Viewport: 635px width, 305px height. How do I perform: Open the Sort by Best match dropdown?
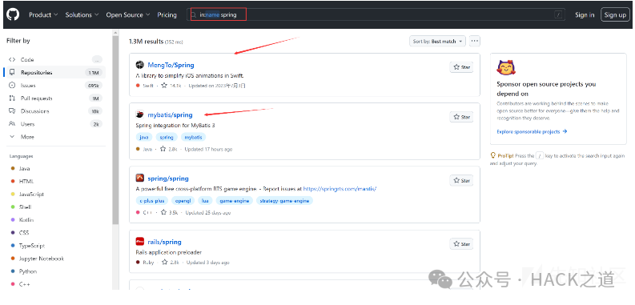coord(437,42)
